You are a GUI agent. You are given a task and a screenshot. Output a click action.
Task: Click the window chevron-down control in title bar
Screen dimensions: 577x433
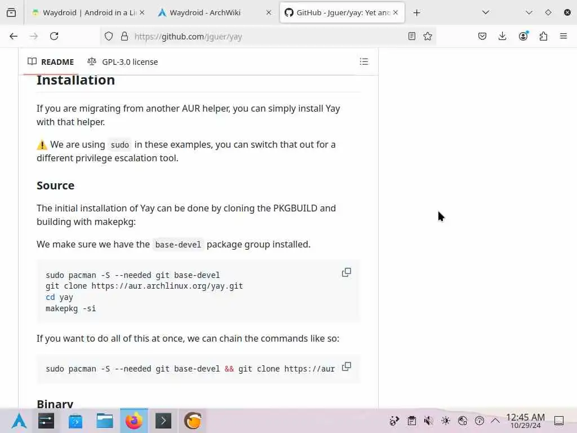tap(529, 12)
